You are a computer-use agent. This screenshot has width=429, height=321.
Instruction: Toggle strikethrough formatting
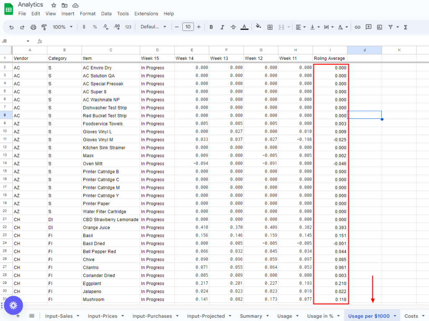coord(233,27)
